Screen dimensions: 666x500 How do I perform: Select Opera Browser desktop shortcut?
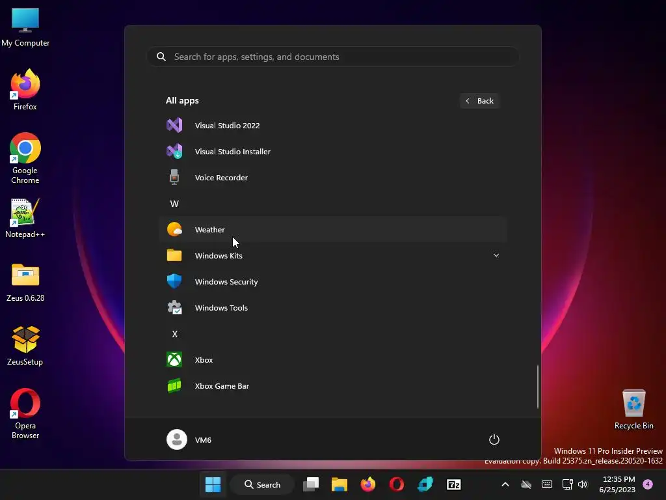(x=25, y=413)
